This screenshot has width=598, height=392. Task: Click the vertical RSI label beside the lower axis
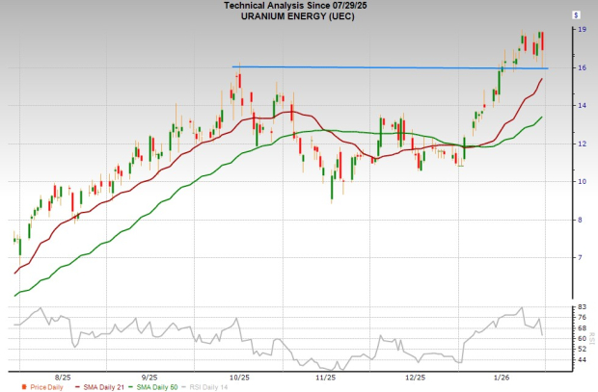tap(592, 338)
